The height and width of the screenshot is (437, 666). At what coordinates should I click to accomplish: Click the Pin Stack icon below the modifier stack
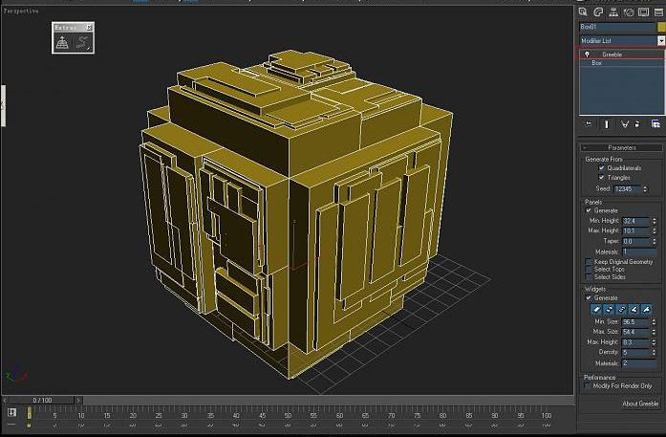589,124
